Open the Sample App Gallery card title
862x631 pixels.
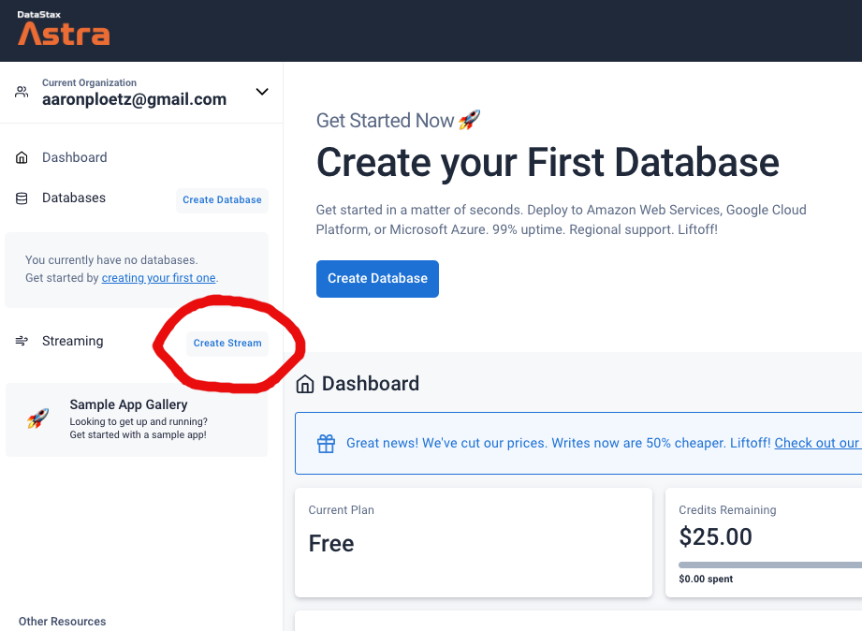[x=128, y=404]
